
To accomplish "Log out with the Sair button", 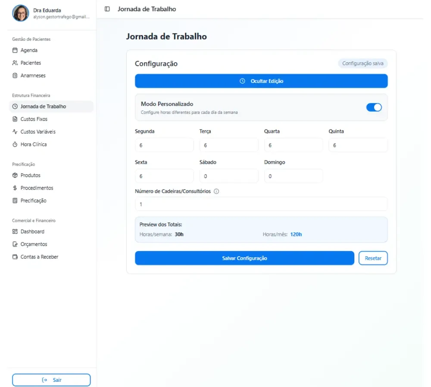I will tap(51, 380).
